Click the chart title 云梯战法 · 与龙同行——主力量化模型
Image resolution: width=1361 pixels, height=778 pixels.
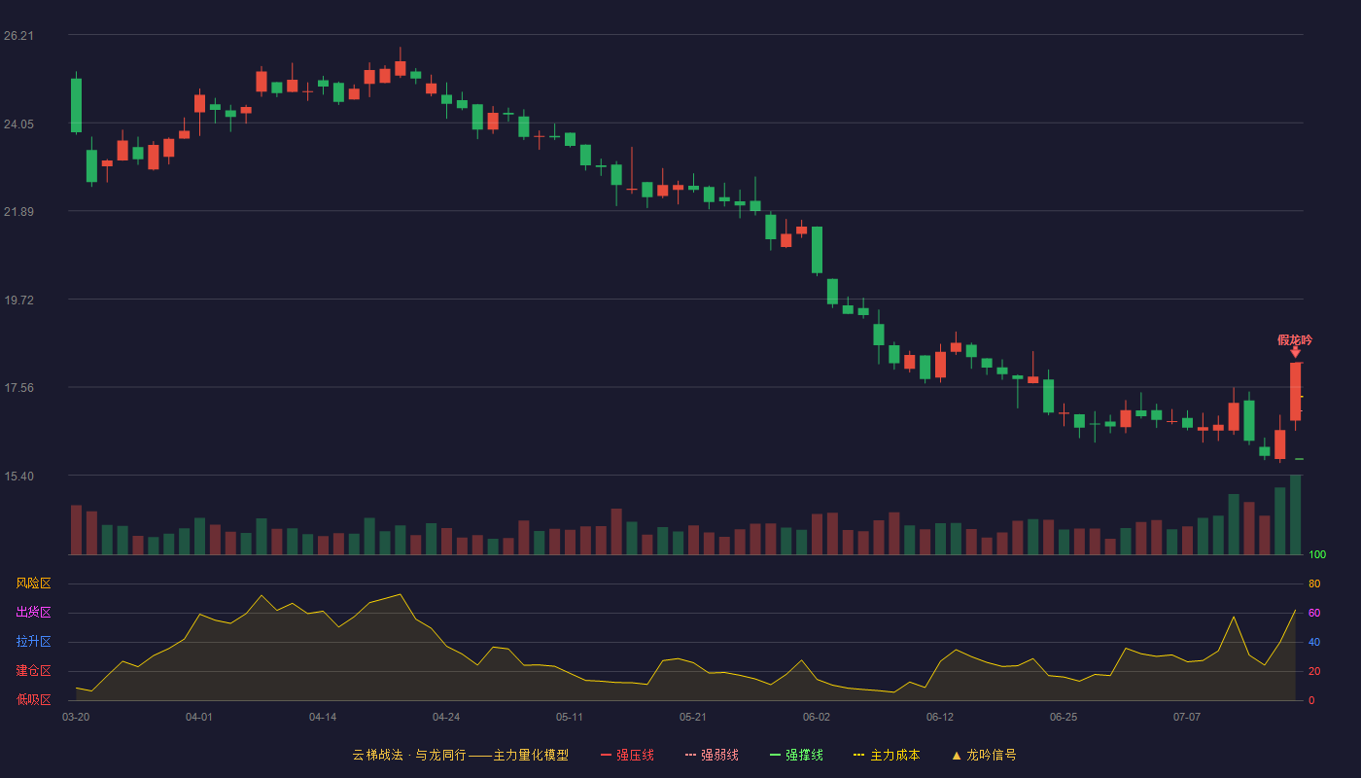point(461,755)
